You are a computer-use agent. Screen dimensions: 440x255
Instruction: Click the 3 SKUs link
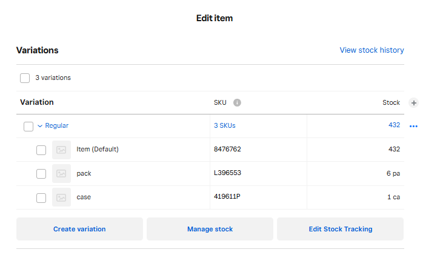point(224,126)
